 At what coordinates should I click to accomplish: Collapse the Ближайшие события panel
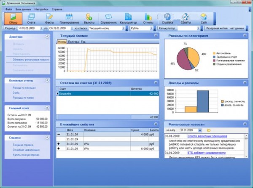[156, 124]
